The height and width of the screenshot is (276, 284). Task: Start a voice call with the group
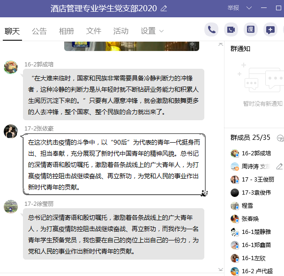(x=212, y=30)
